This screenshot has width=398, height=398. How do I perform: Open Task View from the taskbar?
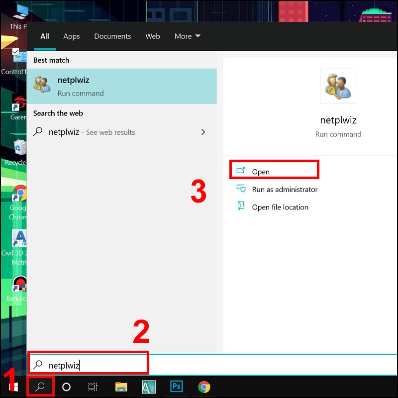[93, 387]
